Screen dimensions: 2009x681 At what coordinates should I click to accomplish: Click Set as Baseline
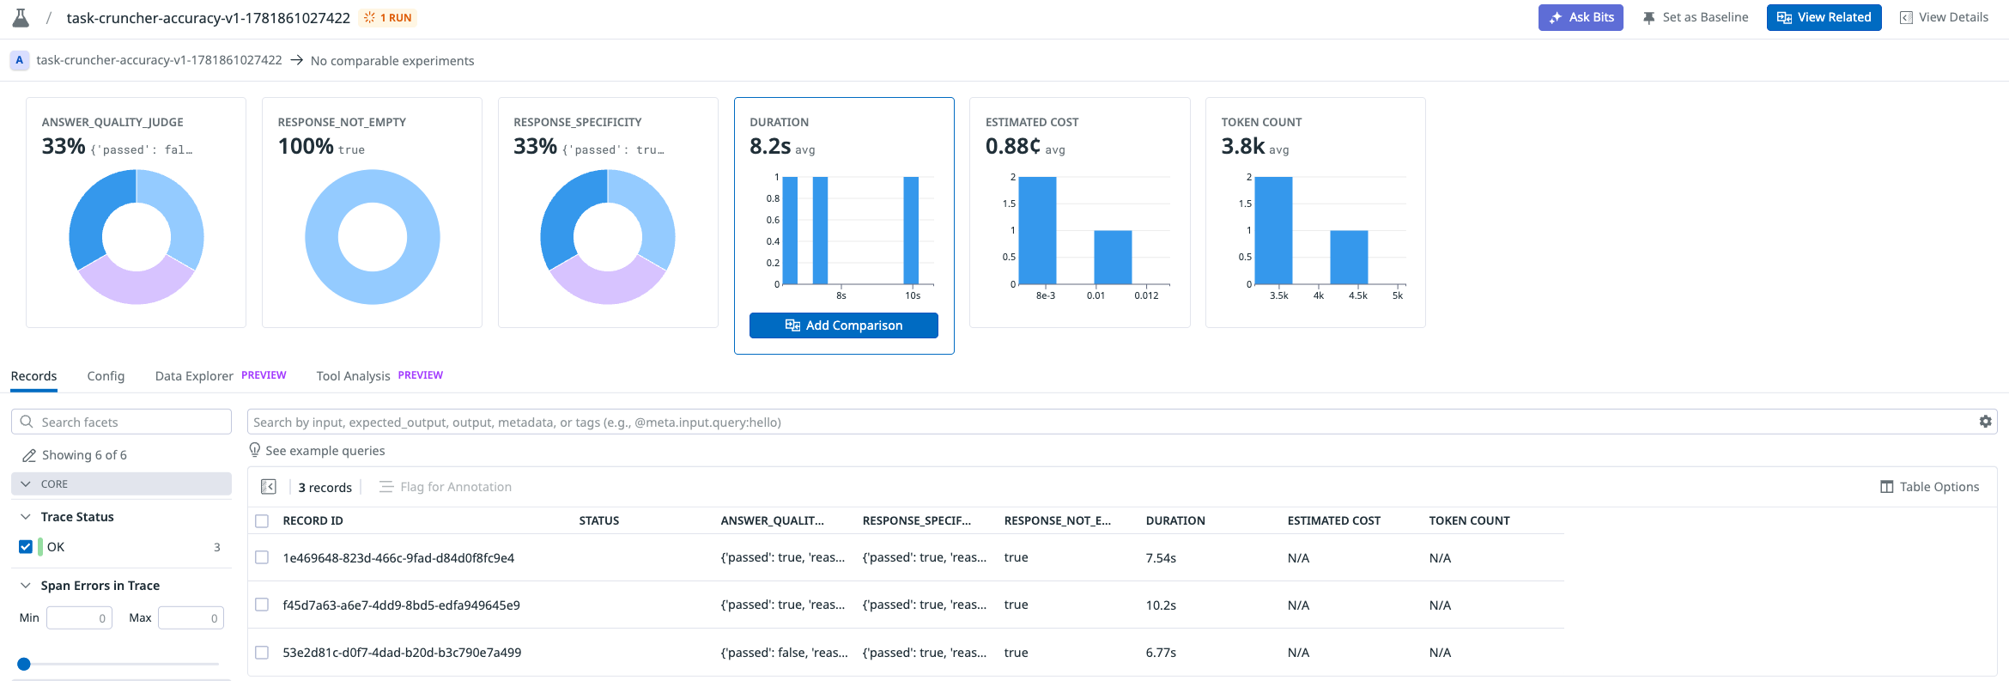coord(1695,17)
